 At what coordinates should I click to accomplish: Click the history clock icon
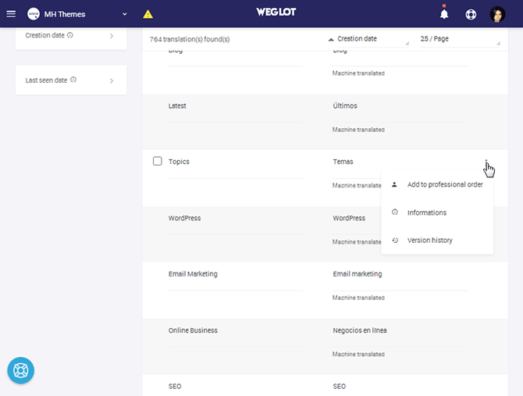[395, 240]
